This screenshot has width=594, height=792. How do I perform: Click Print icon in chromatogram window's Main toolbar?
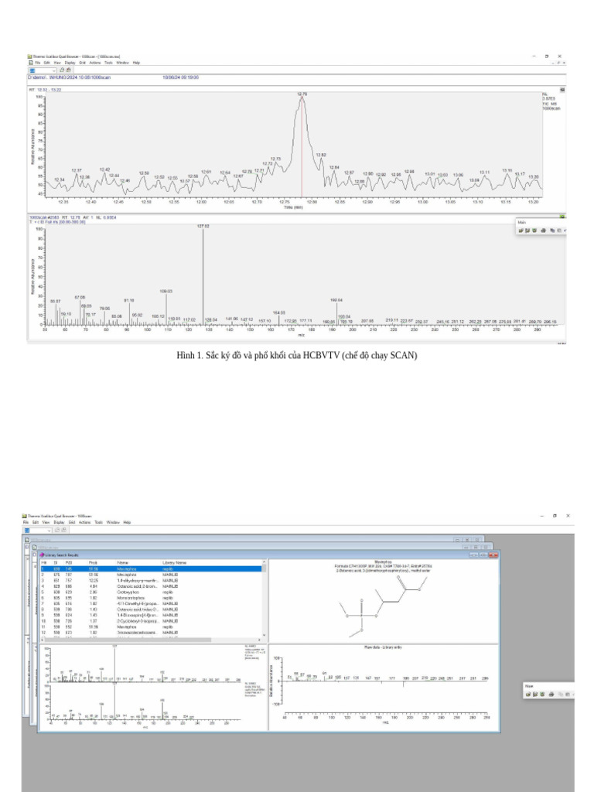pos(543,230)
